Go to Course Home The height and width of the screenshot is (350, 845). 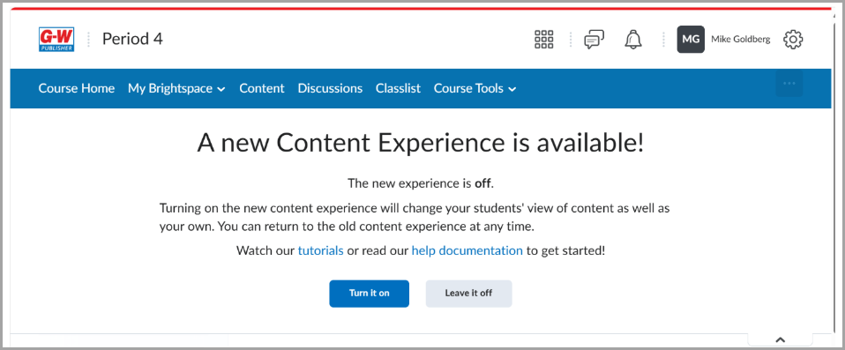(77, 88)
